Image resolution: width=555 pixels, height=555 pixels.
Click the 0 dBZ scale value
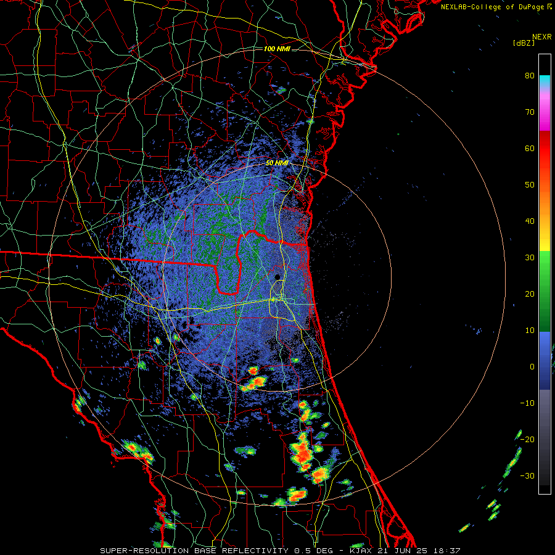[x=532, y=367]
